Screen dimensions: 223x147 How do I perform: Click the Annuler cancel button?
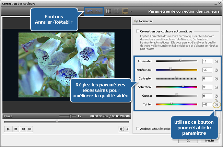click(x=210, y=140)
